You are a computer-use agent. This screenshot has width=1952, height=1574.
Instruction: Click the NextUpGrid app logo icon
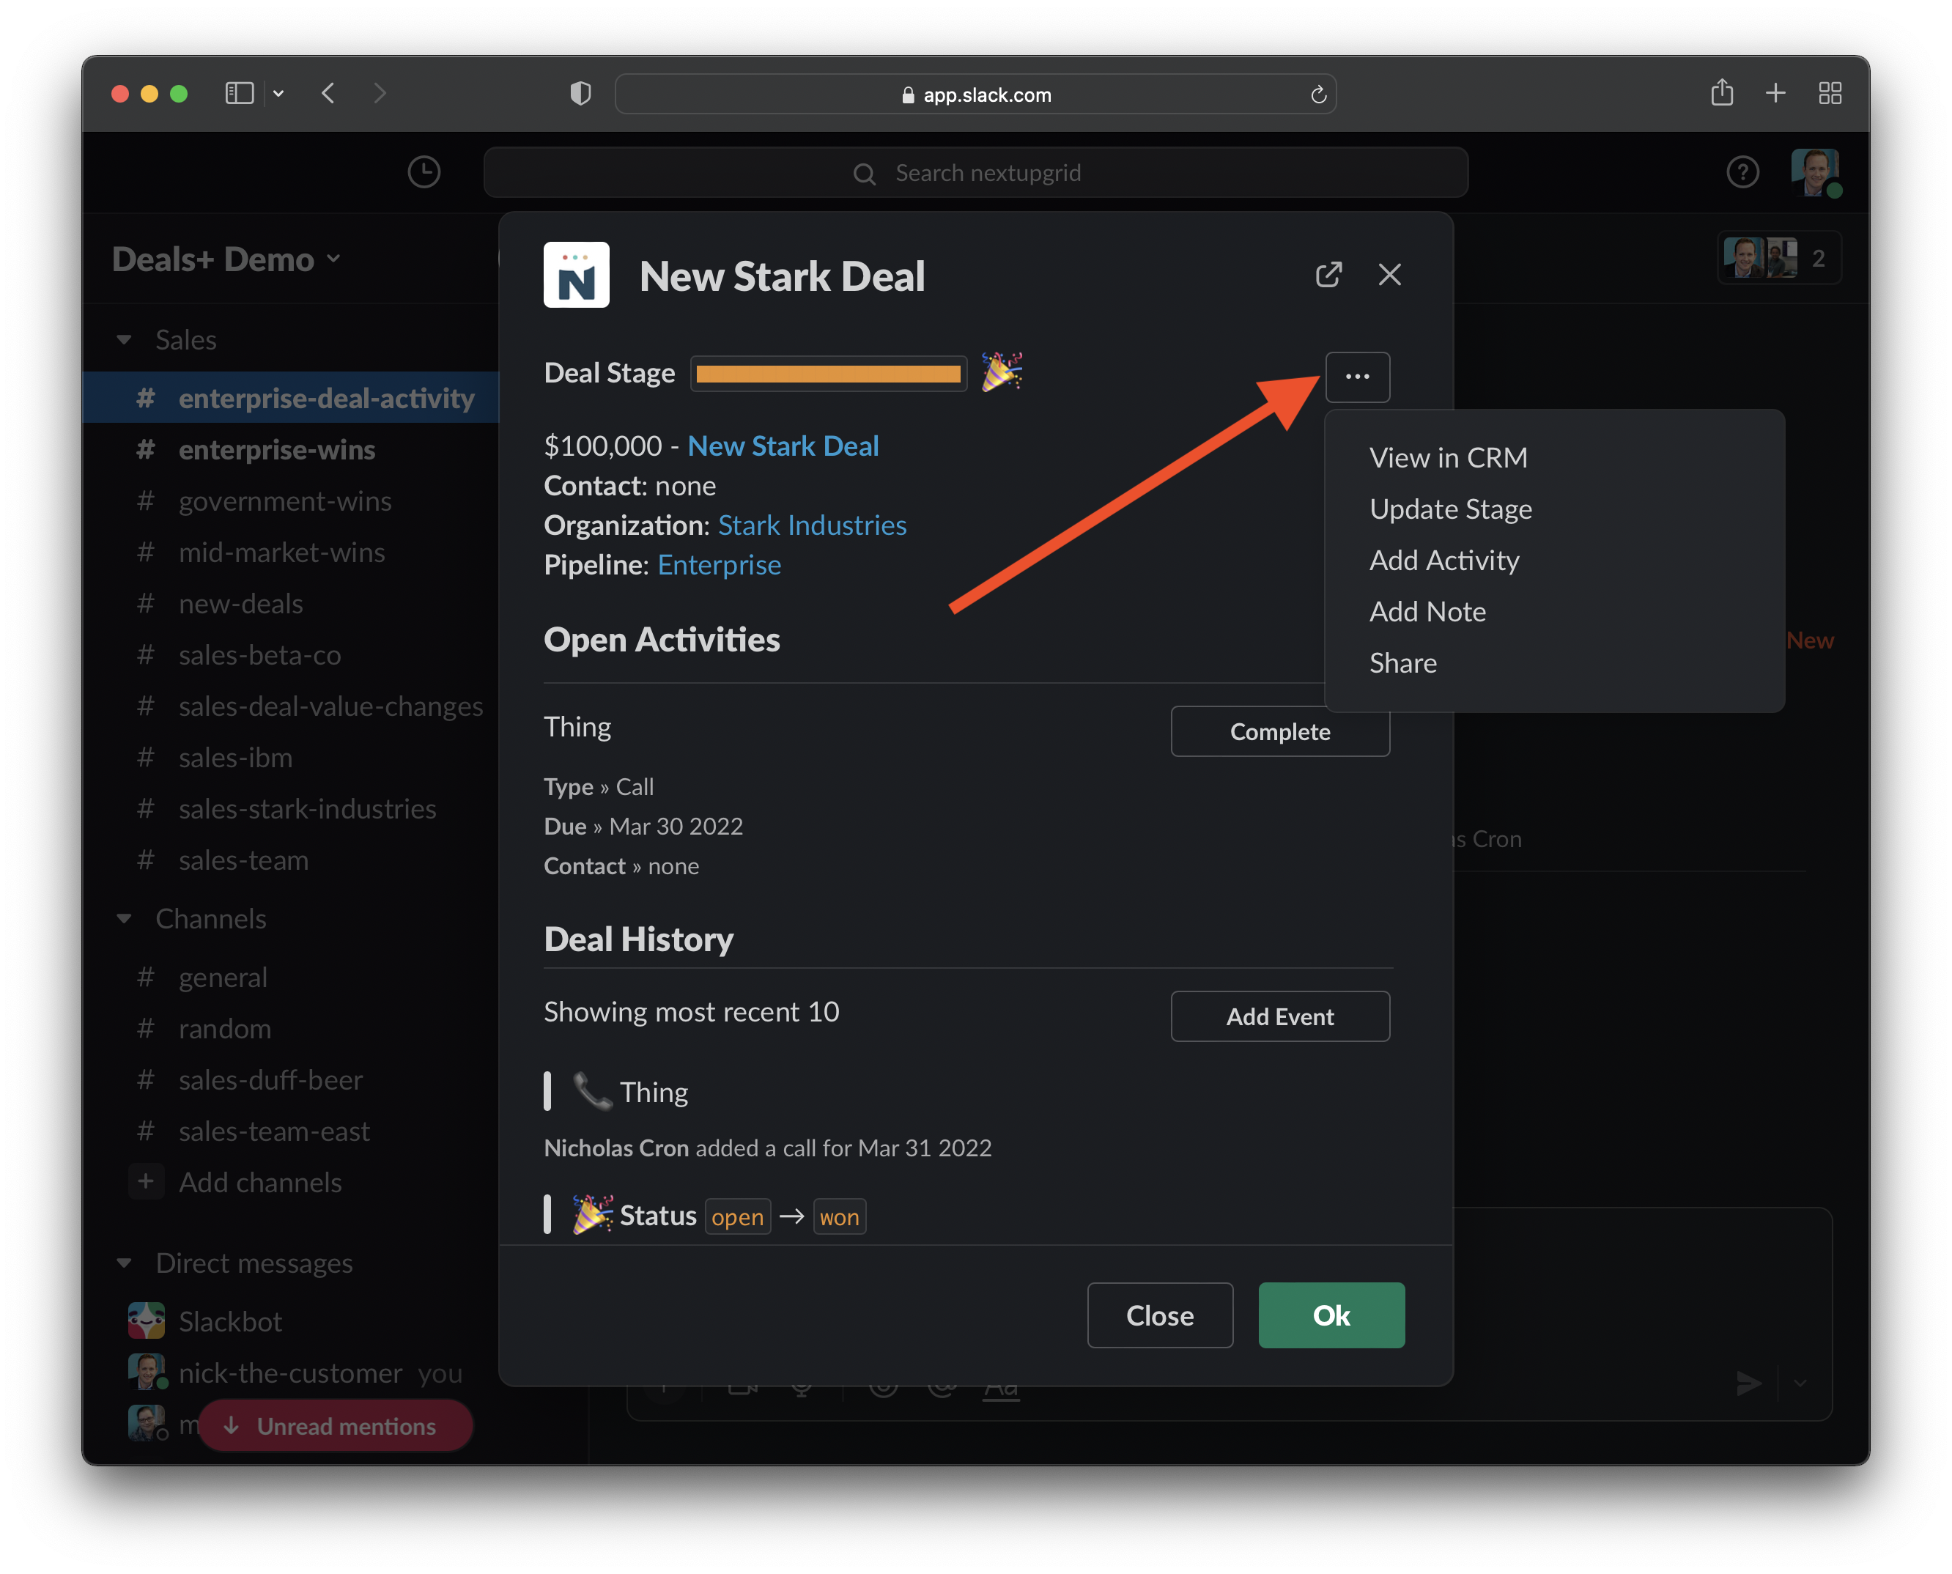[576, 275]
